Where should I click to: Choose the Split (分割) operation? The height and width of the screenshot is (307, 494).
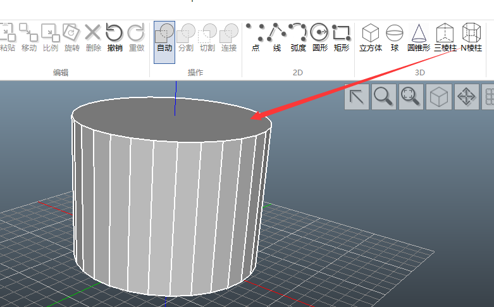pos(186,37)
